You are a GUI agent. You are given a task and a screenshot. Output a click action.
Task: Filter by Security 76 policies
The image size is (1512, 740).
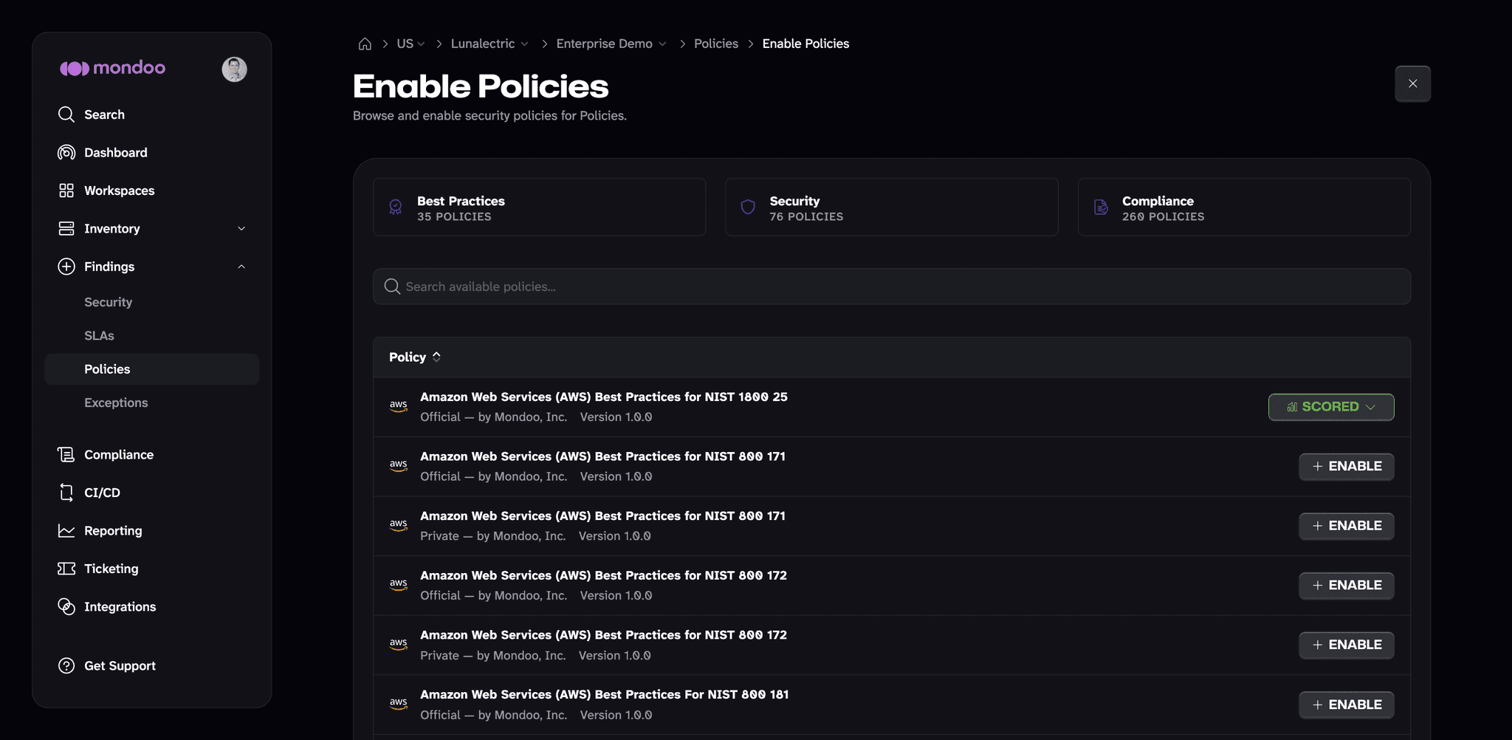pyautogui.click(x=891, y=207)
